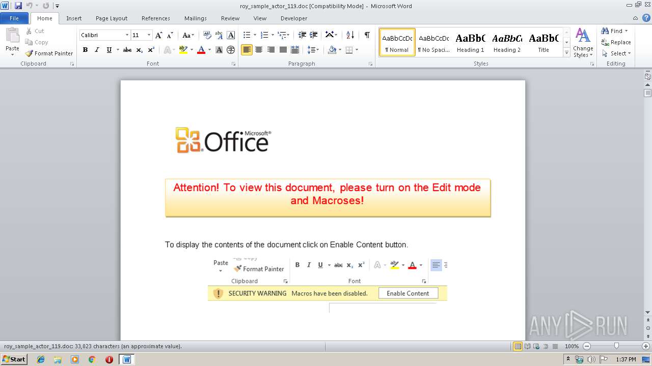The width and height of the screenshot is (652, 366).
Task: Switch to the Developer tab
Action: click(294, 18)
